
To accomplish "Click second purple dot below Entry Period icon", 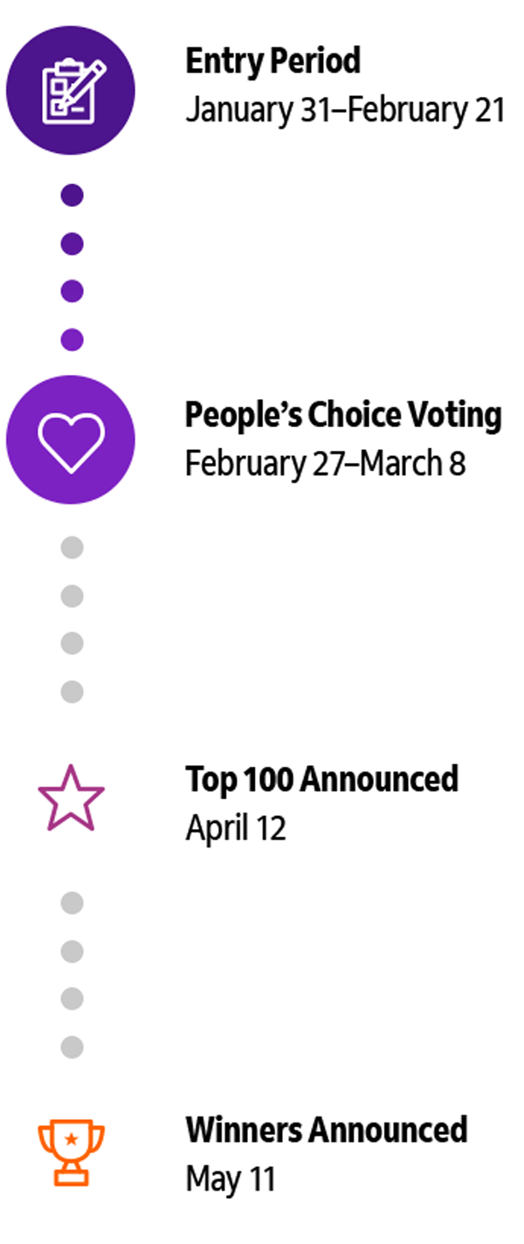I will pos(72,244).
